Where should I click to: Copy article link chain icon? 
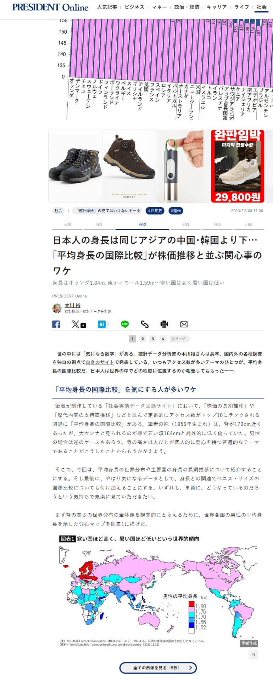(144, 324)
